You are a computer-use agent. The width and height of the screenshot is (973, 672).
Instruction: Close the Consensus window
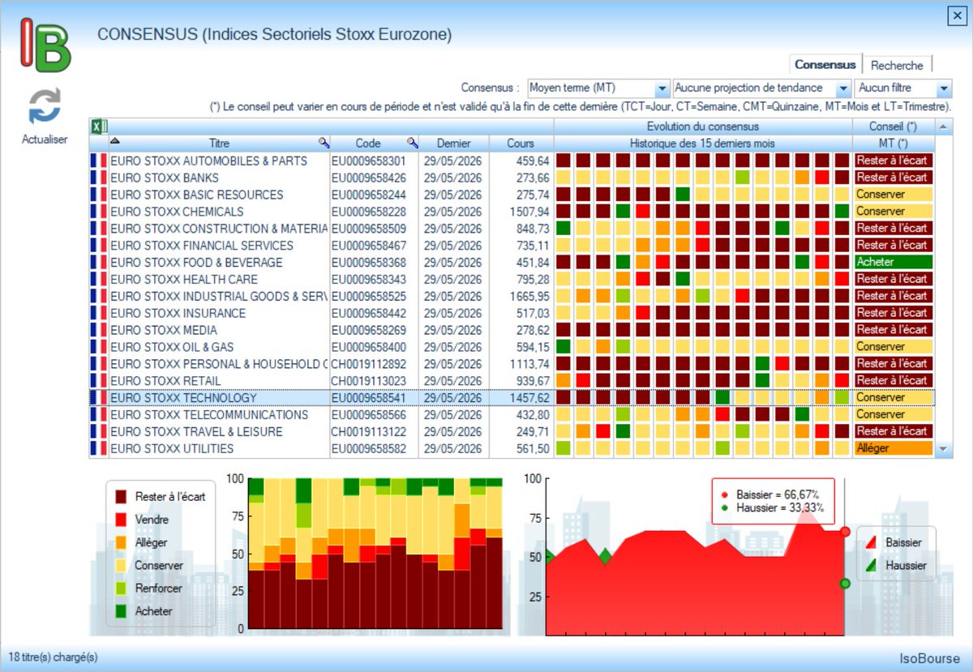coord(956,16)
